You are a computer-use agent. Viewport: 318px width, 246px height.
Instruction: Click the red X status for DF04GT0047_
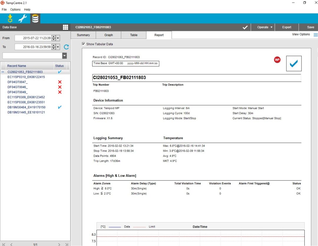pyautogui.click(x=60, y=82)
